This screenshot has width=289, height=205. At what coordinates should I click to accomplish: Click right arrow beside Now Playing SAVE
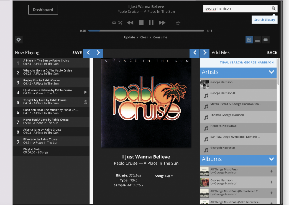pyautogui.click(x=98, y=53)
